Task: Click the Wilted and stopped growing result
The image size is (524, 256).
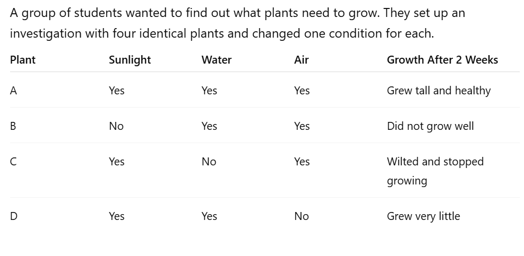Action: (x=435, y=171)
